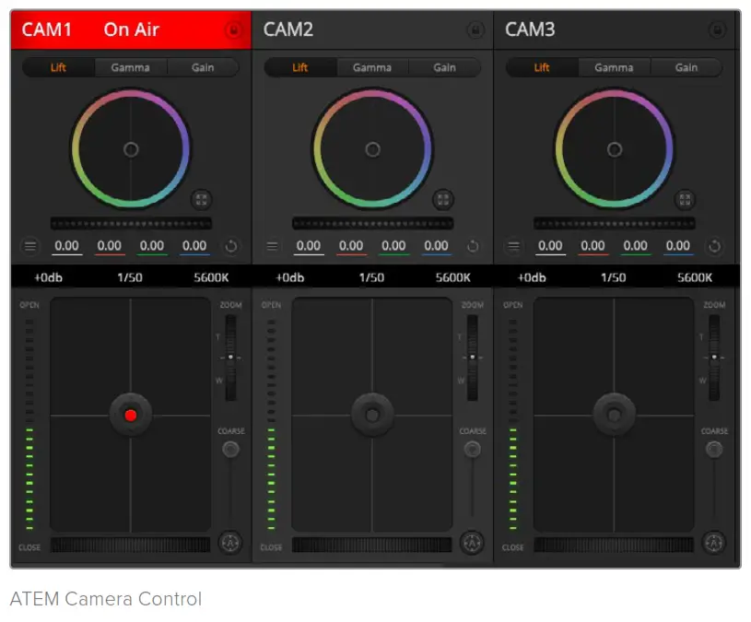Open CAM1 color corrector window icon
The height and width of the screenshot is (622, 751).
pos(202,200)
